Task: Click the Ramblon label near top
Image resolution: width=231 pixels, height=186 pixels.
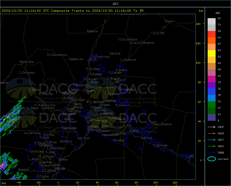Action: click(x=92, y=31)
